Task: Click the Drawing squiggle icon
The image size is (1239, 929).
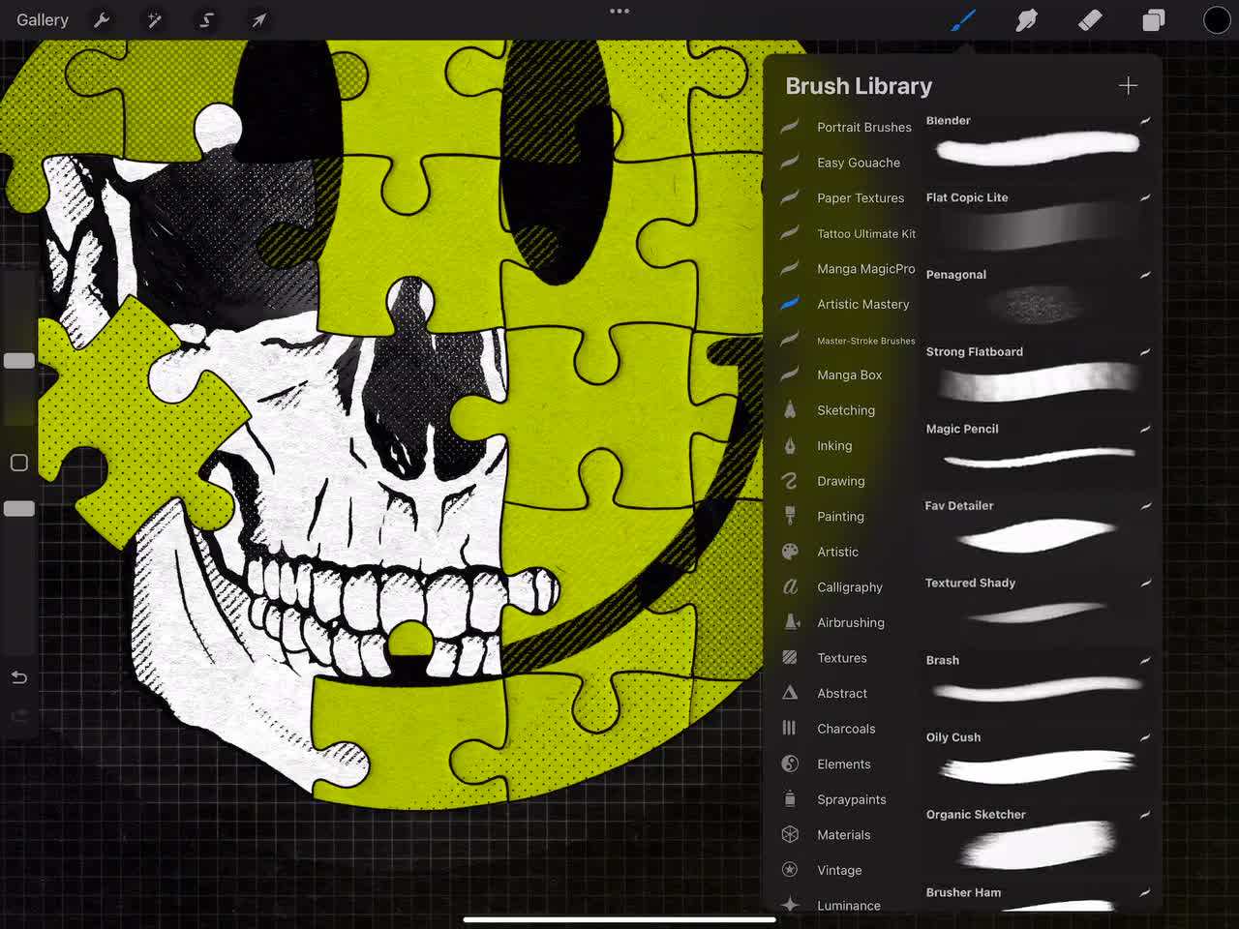Action: coord(790,481)
